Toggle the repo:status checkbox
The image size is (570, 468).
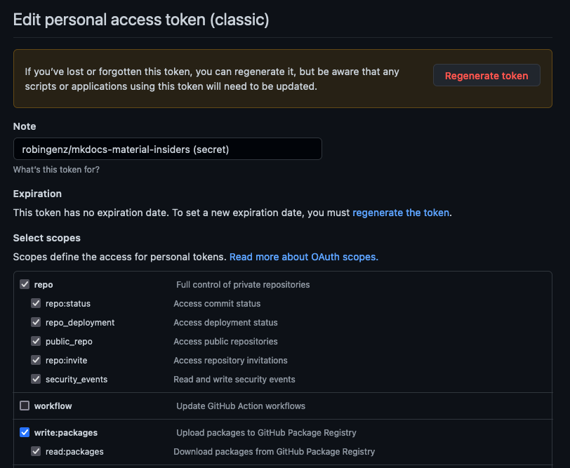click(36, 303)
